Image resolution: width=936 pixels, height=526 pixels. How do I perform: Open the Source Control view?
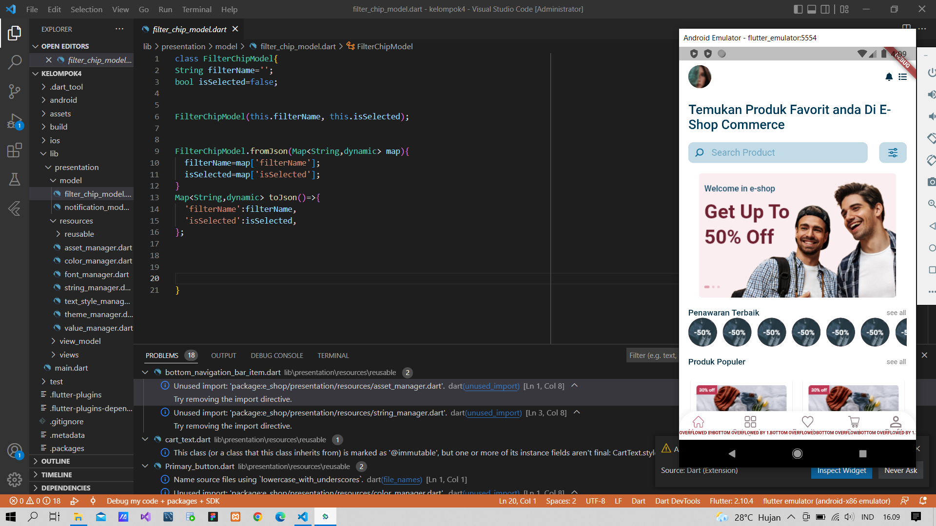point(15,91)
